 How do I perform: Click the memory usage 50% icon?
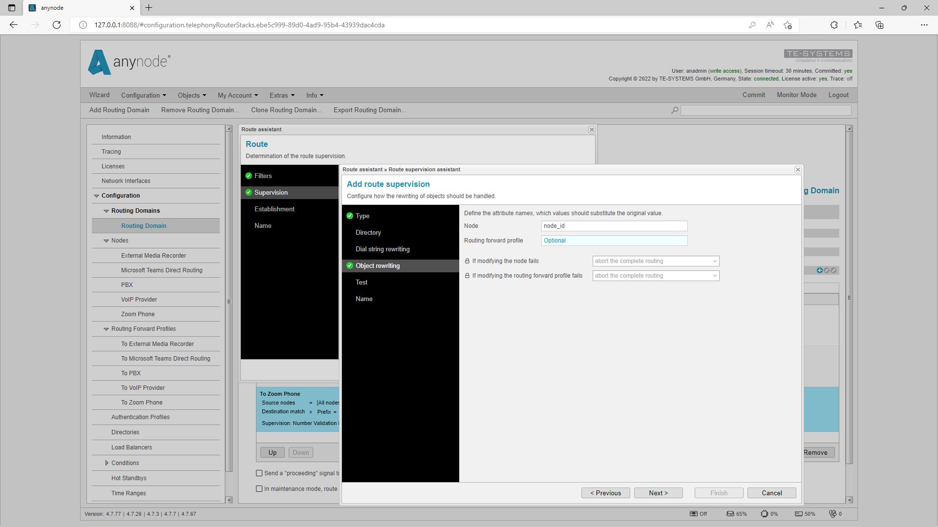(798, 514)
